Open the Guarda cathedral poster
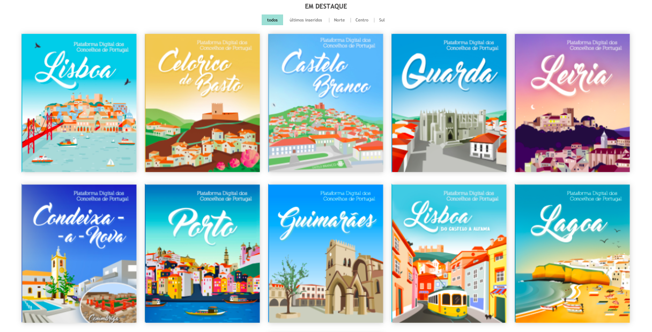The image size is (652, 332). pyautogui.click(x=449, y=103)
